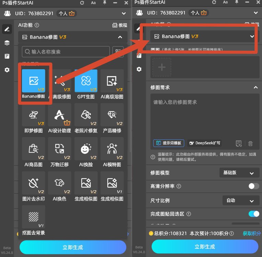This screenshot has width=262, height=257.
Task: Open 尺寸比例 自动 dropdown
Action: [x=241, y=200]
